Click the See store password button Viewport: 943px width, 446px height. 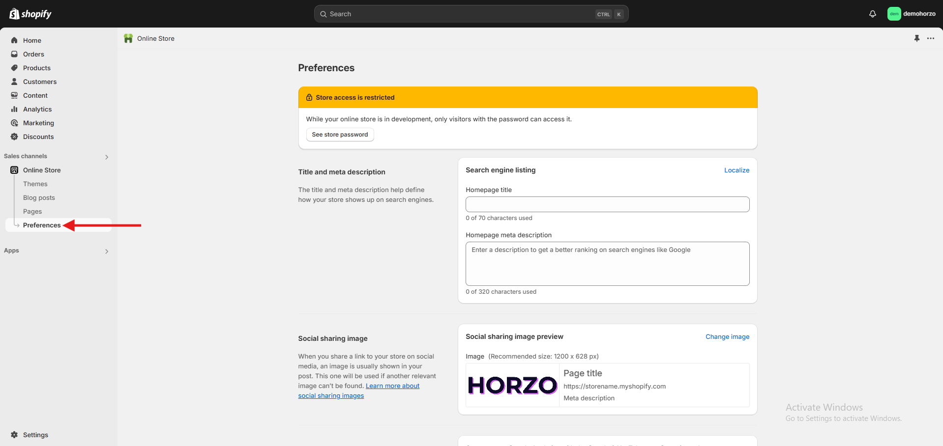coord(340,135)
